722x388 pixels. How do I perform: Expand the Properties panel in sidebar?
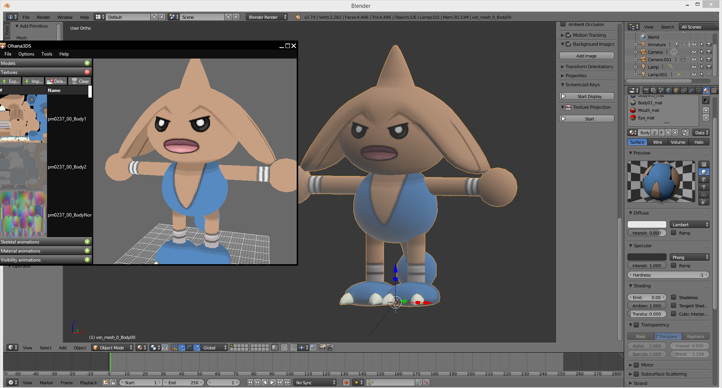[587, 75]
